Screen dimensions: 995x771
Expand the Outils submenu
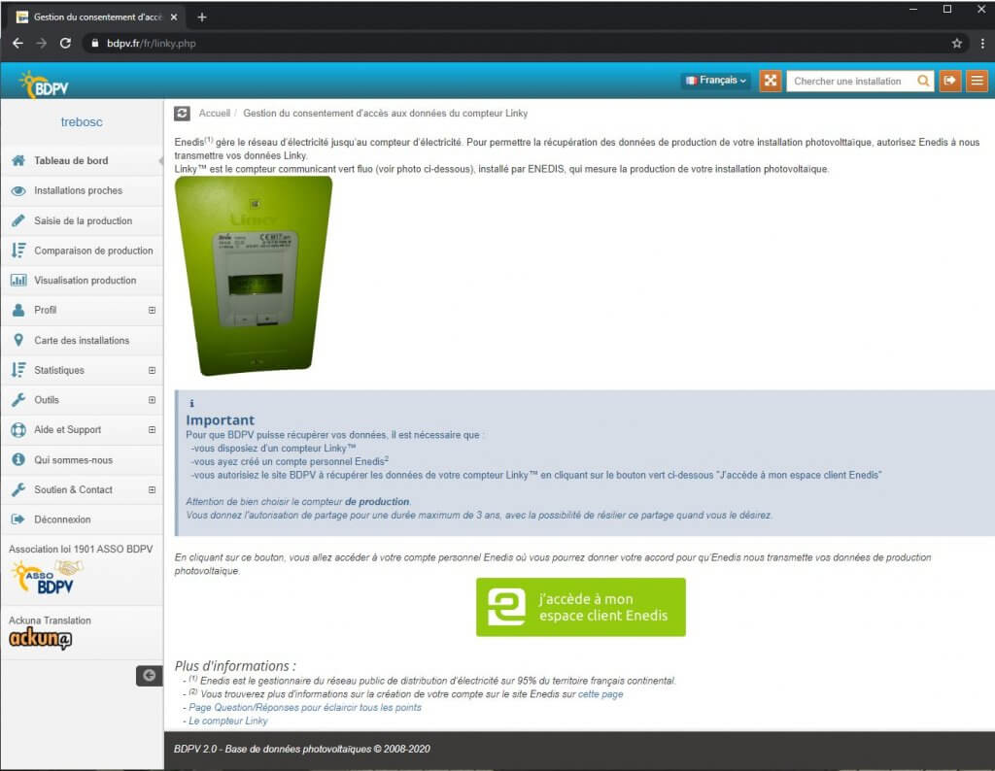[152, 400]
